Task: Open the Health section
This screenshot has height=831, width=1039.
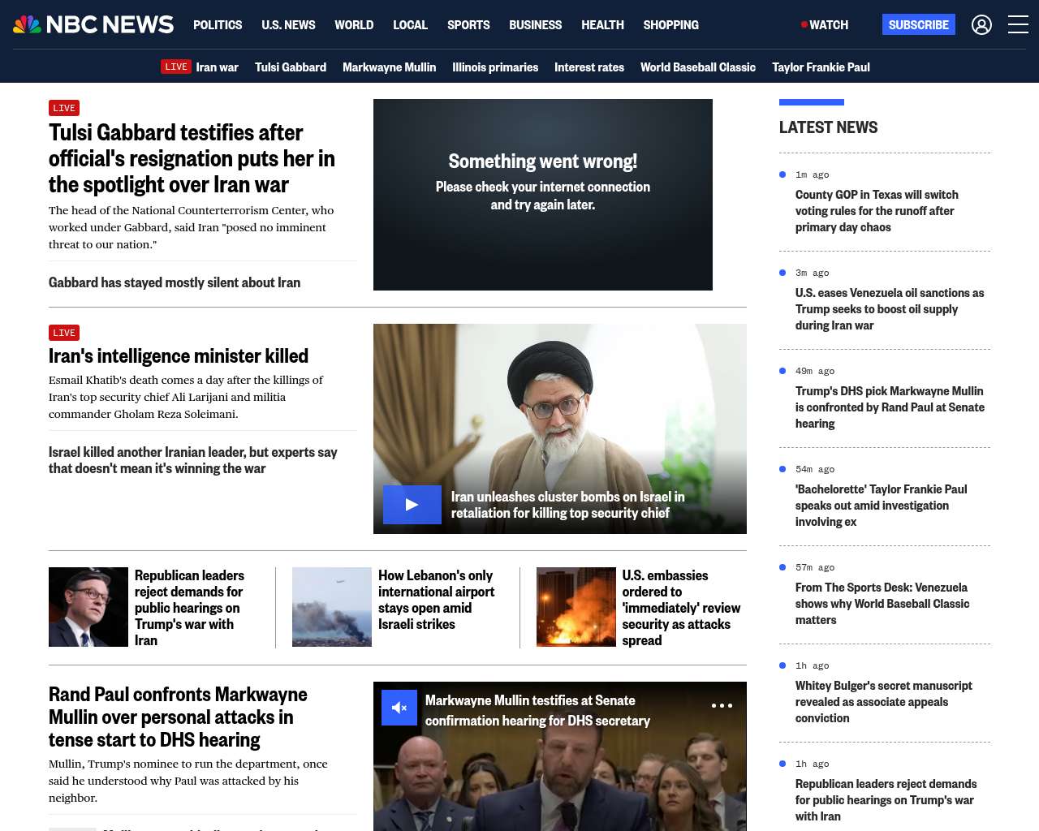Action: click(x=602, y=25)
